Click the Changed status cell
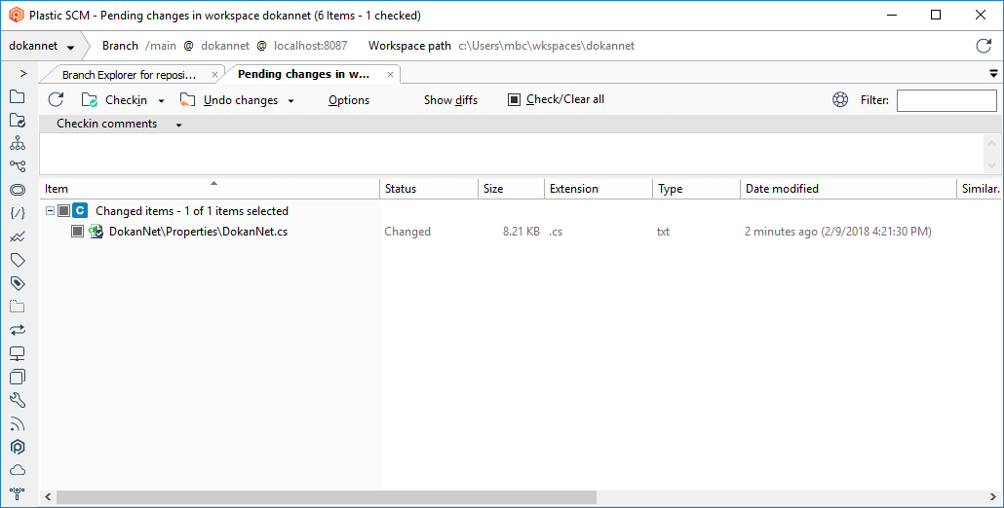 (x=407, y=232)
